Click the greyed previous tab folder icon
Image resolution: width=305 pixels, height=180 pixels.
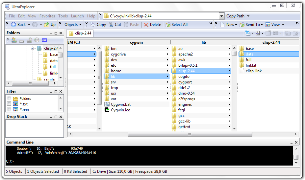[288, 33]
